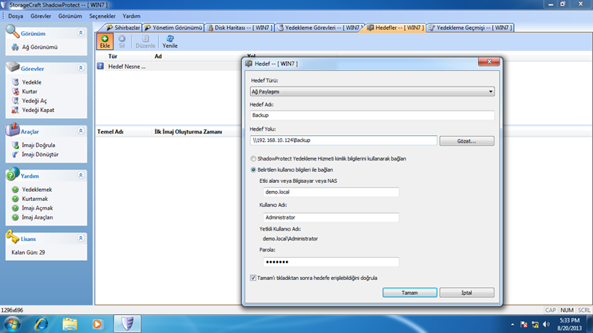Click the Yenile (refresh) toolbar icon
This screenshot has width=593, height=333.
click(170, 41)
